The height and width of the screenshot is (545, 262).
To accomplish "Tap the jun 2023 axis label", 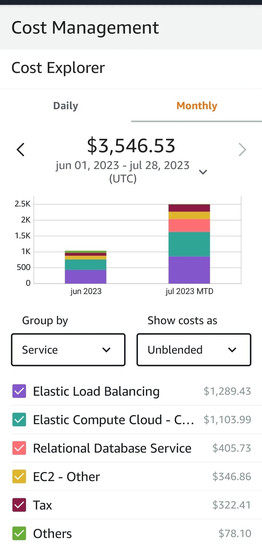I will pos(86,291).
